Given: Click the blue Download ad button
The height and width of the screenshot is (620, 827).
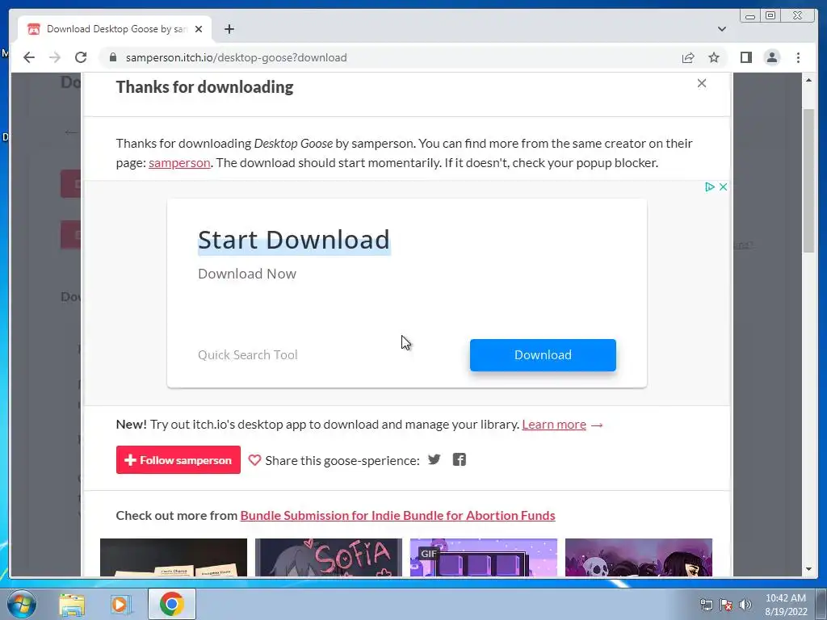Looking at the screenshot, I should 543,355.
